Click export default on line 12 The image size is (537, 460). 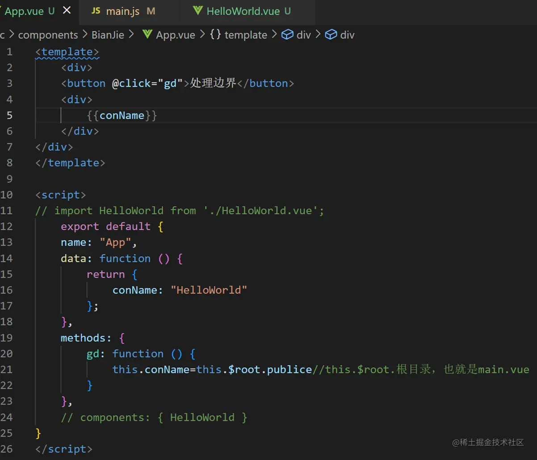[106, 227]
